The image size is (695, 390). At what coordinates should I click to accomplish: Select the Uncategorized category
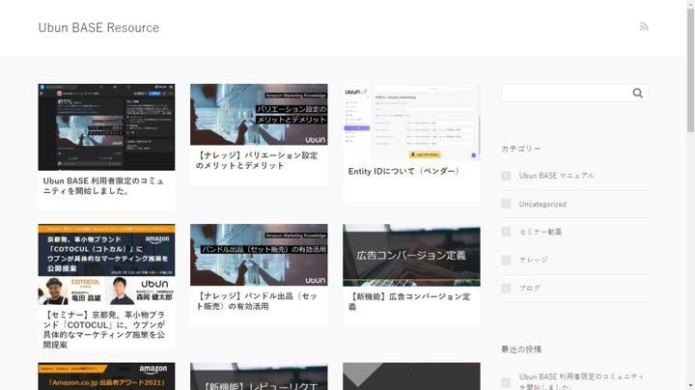click(542, 205)
